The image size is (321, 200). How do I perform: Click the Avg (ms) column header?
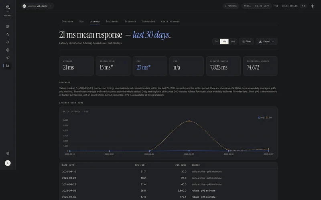140,165
